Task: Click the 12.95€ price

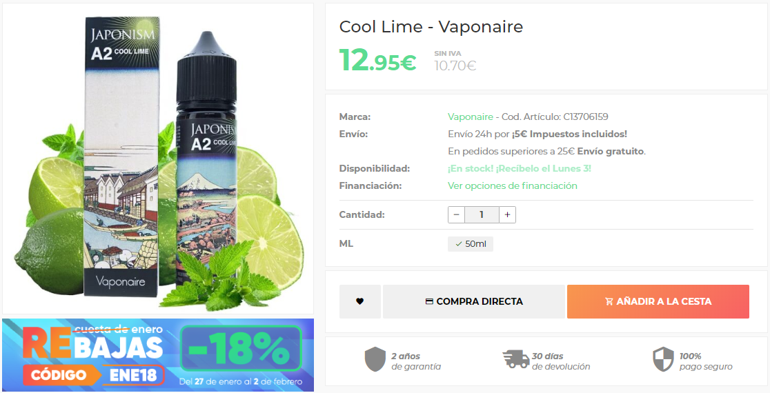Action: [377, 61]
